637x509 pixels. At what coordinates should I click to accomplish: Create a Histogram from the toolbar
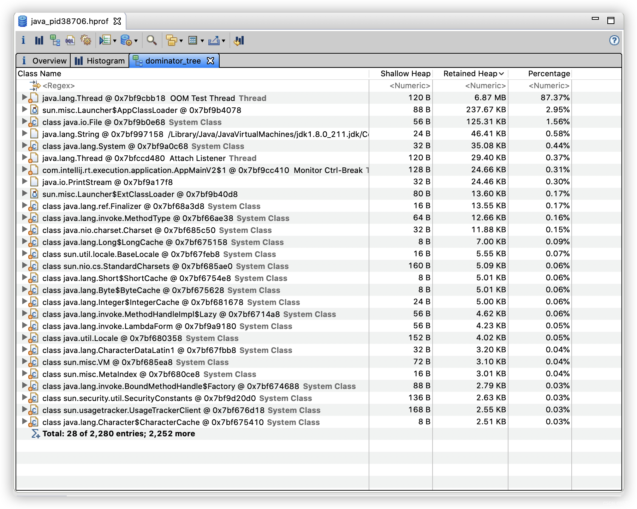click(x=39, y=40)
